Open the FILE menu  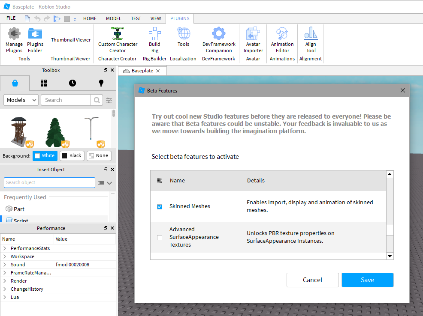click(x=11, y=18)
